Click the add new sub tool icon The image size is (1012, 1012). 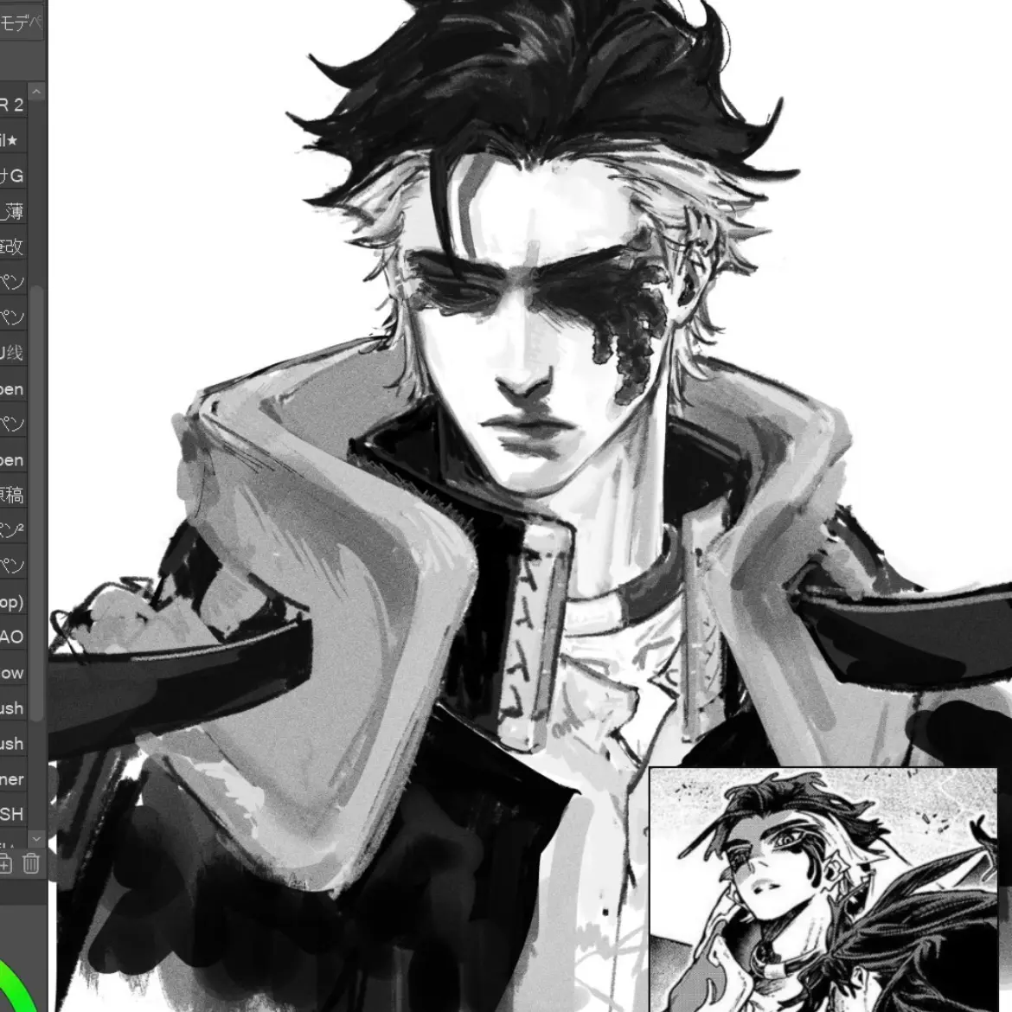tap(5, 863)
